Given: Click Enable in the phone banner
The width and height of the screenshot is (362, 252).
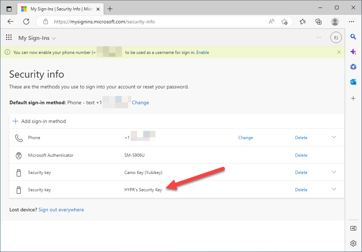Looking at the screenshot, I should pyautogui.click(x=203, y=52).
